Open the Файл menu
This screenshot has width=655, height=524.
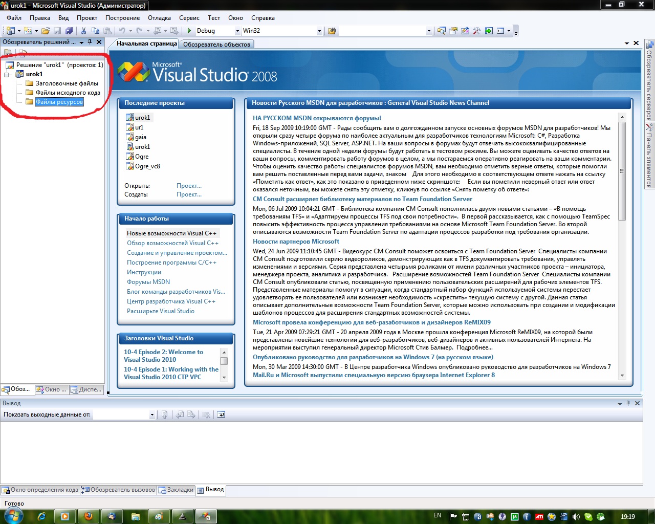[14, 17]
